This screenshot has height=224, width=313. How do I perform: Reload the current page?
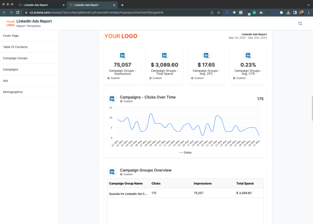18,13
